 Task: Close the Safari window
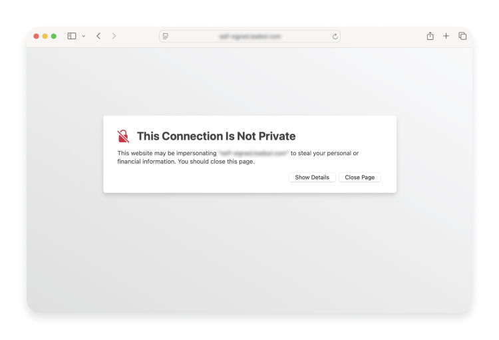tap(37, 37)
